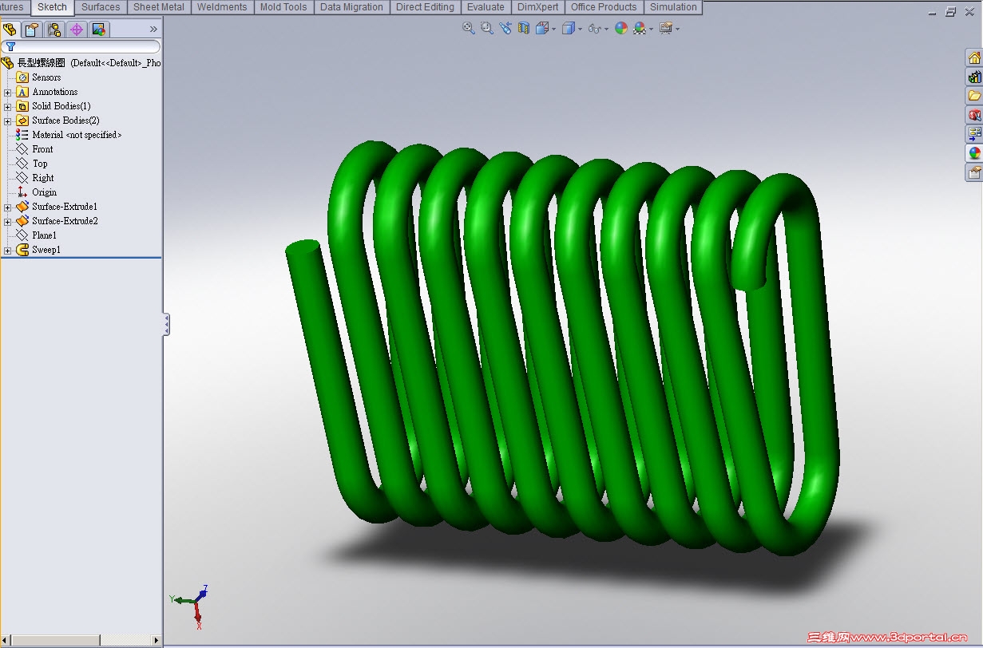This screenshot has height=648, width=983.
Task: Switch to the Surfaces tab
Action: click(x=101, y=7)
